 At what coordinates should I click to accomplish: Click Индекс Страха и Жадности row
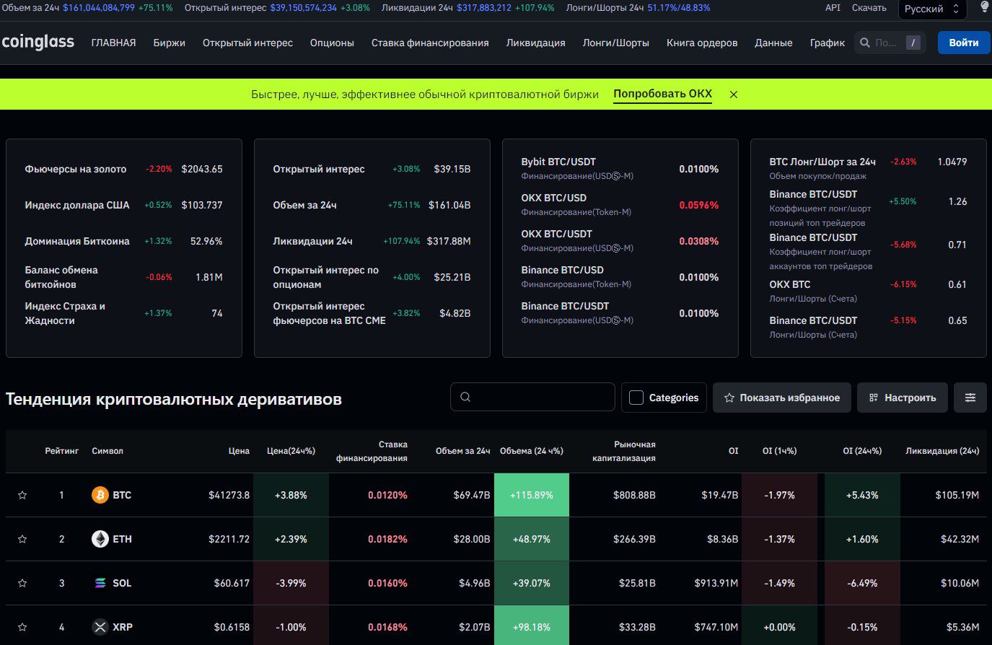(x=123, y=313)
